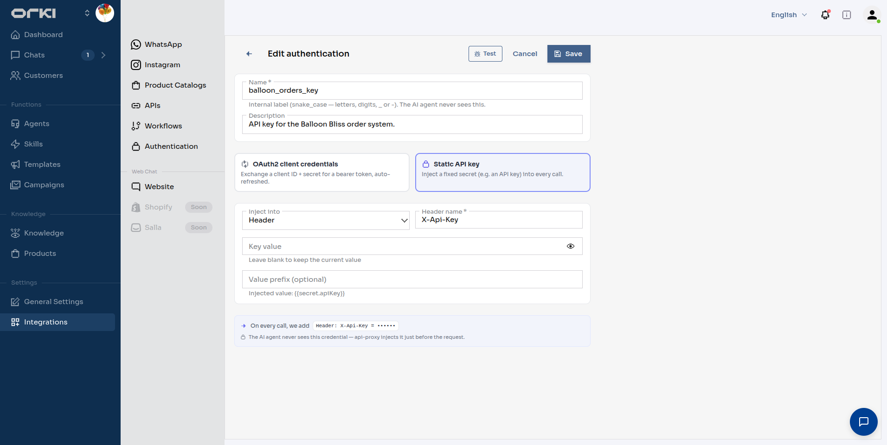Click the Product Catalogs icon
This screenshot has height=445, width=887.
[136, 85]
